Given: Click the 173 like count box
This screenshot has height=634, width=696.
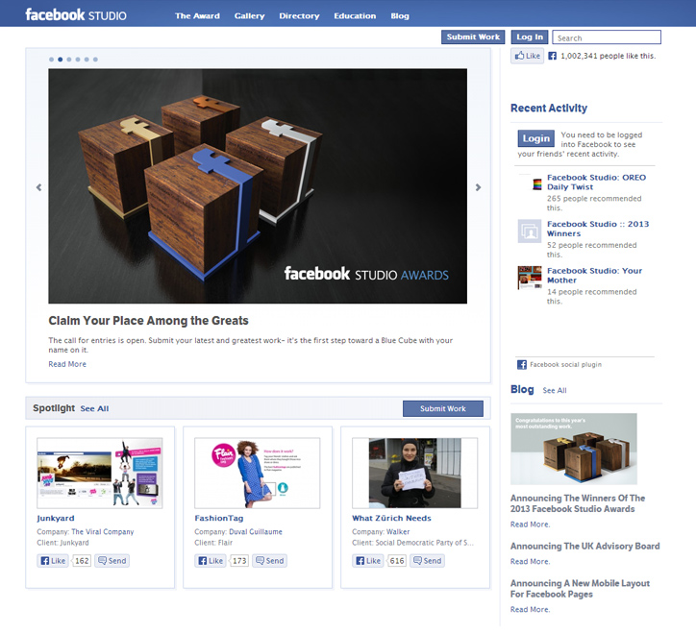Looking at the screenshot, I should (239, 561).
